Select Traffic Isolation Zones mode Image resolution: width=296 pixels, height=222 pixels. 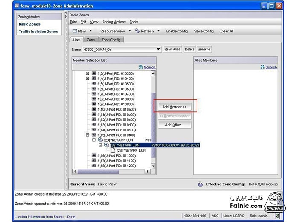(38, 32)
